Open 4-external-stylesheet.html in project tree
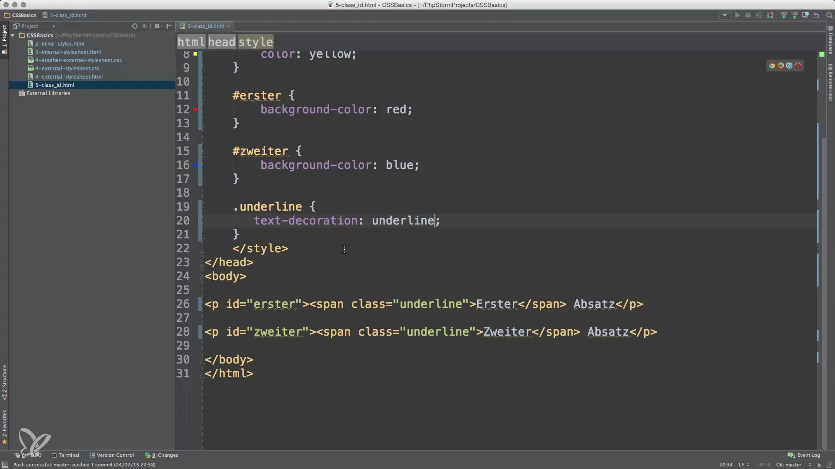The width and height of the screenshot is (835, 469). click(69, 76)
